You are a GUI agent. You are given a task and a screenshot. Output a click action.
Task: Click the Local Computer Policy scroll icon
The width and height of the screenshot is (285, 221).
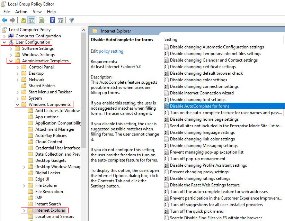coord(5,30)
